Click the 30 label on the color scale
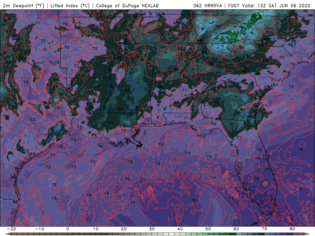The image size is (315, 236). tap(152, 229)
